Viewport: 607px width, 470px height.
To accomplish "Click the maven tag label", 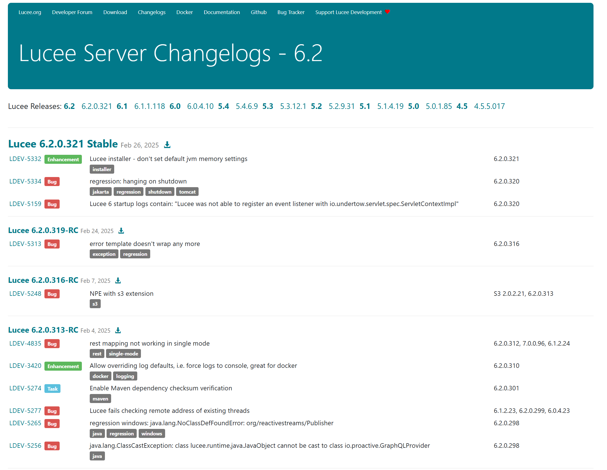I will [100, 399].
